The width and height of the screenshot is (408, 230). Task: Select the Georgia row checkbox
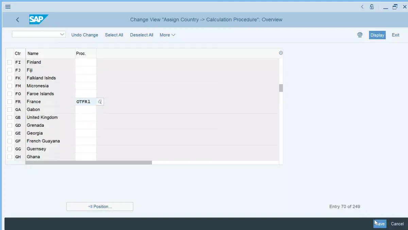click(x=10, y=133)
